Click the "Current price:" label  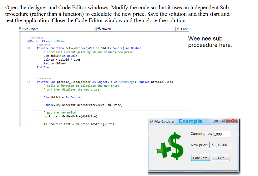point(201,134)
